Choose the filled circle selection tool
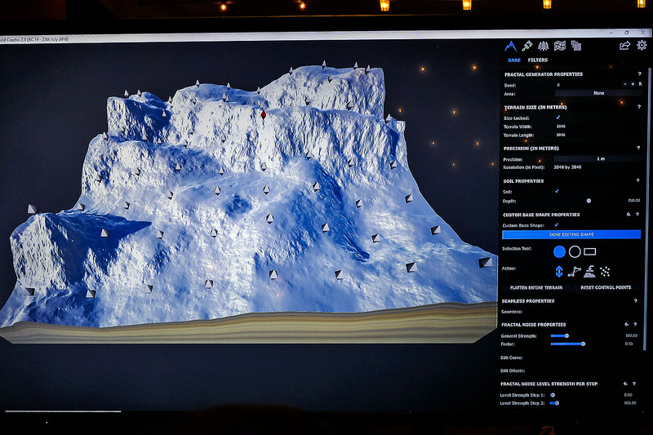 pyautogui.click(x=559, y=252)
